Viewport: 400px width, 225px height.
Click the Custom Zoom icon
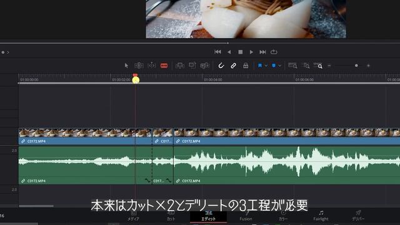tap(318, 66)
